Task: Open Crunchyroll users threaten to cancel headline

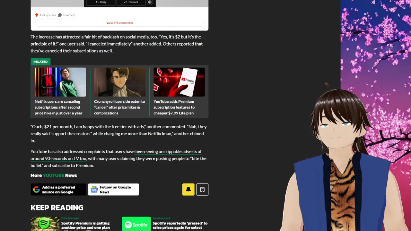Action: coord(119,107)
